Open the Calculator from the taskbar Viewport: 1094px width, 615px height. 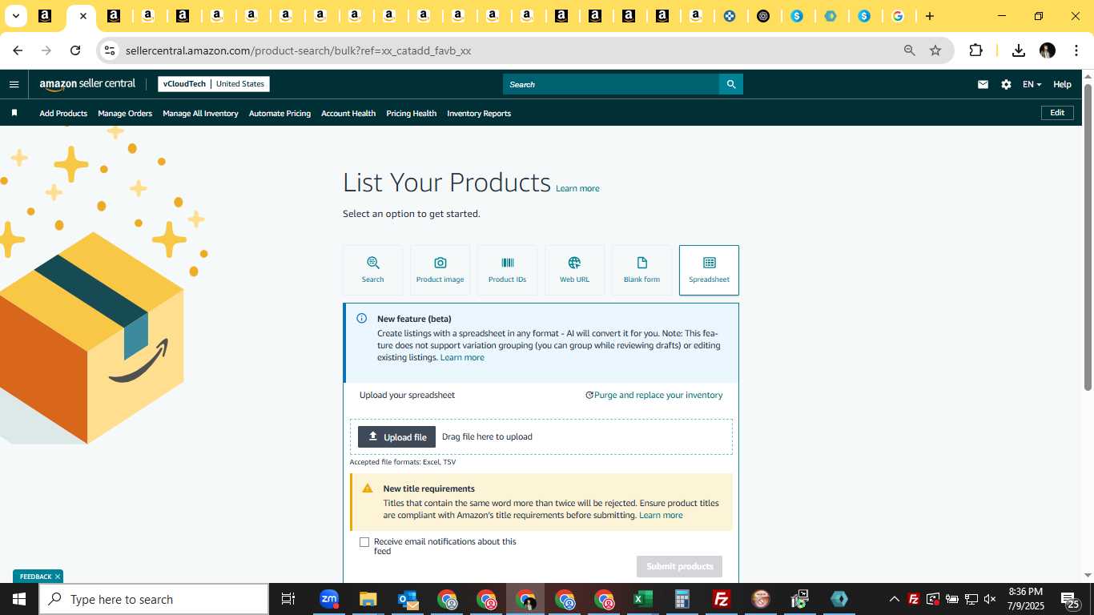682,599
